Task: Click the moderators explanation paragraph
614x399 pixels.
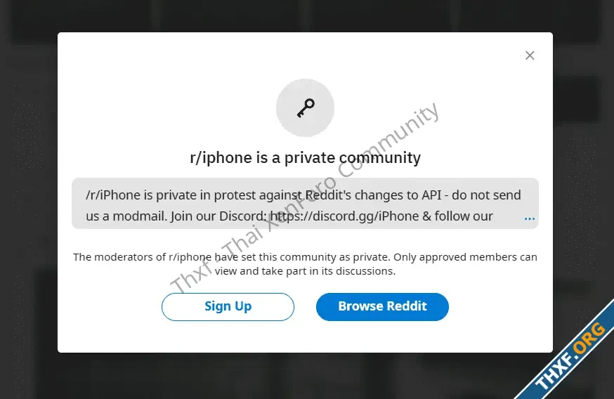Action: (305, 264)
